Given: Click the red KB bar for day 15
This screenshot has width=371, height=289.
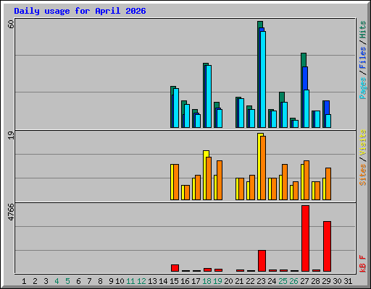Looking at the screenshot, I should pos(175,268).
